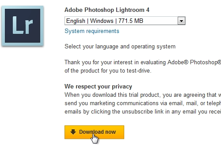Click the send you marketing communications line
Viewport: 221px width, 165px height.
point(143,103)
